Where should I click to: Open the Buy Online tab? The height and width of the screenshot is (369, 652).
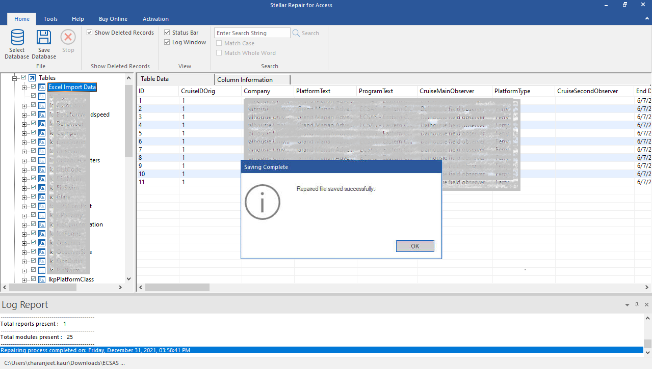click(x=113, y=19)
